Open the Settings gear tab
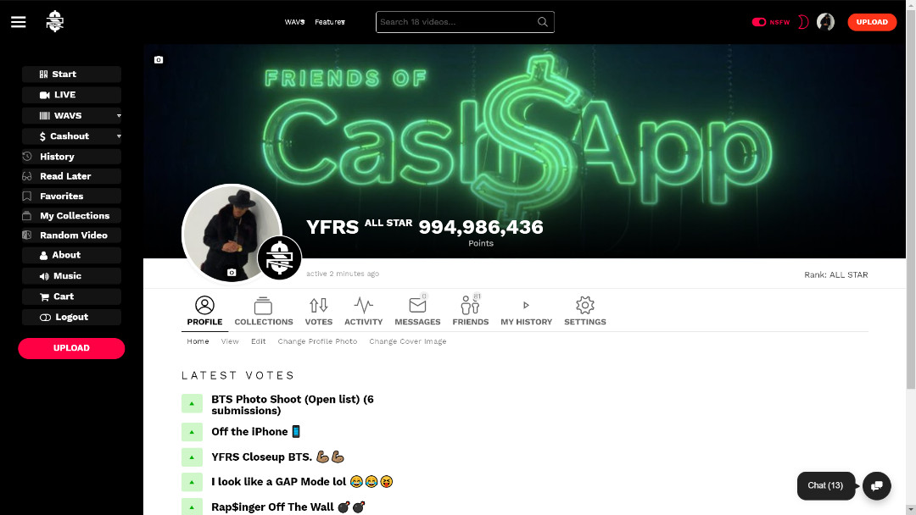916x515 pixels. [x=584, y=311]
